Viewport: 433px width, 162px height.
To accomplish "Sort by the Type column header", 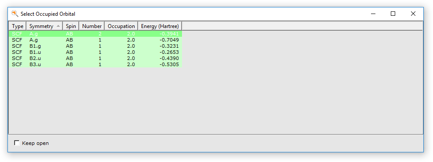I will tap(18, 26).
